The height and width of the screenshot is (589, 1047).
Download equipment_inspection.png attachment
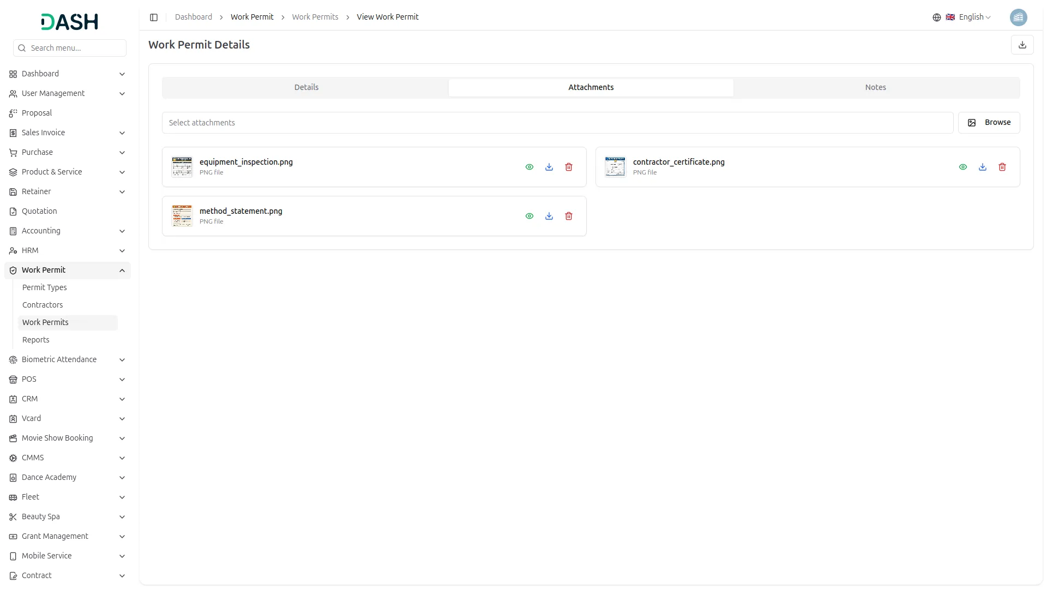549,167
